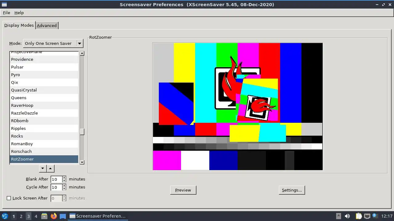Open the File menu
Screen dimensions: 394x221
(x=6, y=13)
